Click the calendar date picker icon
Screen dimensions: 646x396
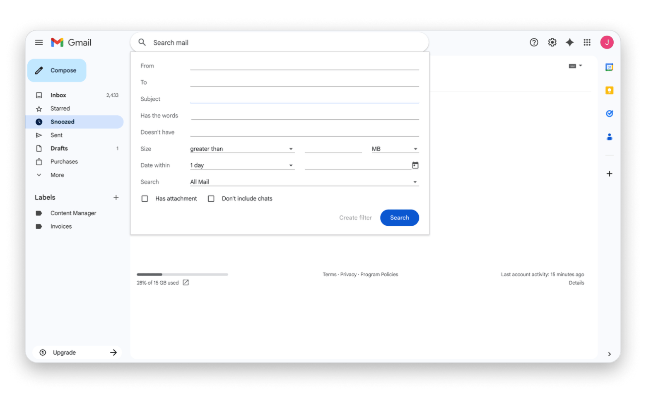coord(415,165)
